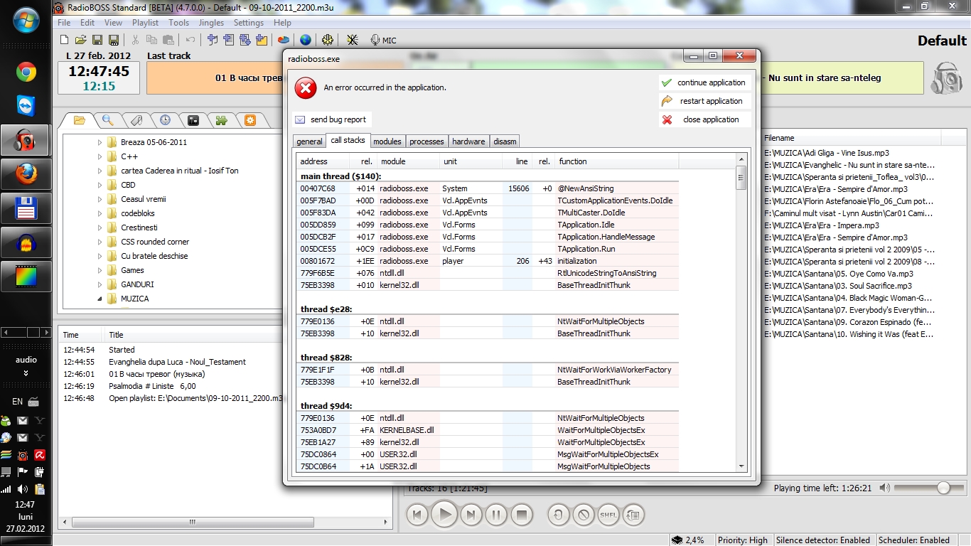Screen dimensions: 971x546
Task: Mute with the speaker icon near volume
Action: [x=884, y=488]
